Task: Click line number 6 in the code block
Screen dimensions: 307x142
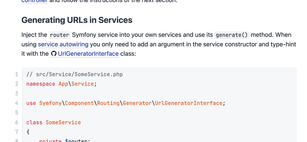Action: (17, 122)
